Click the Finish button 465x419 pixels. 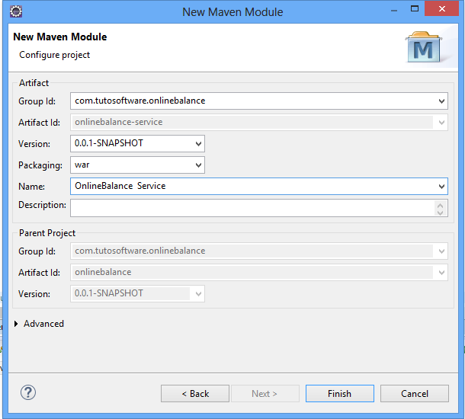(x=339, y=394)
